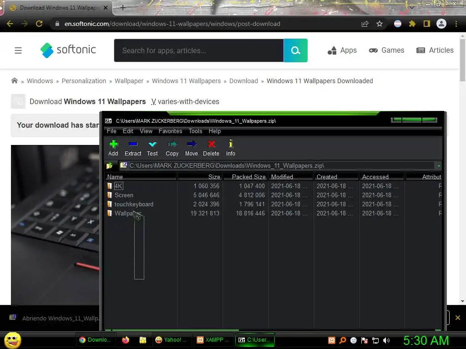Open Softonic hamburger menu

click(18, 50)
